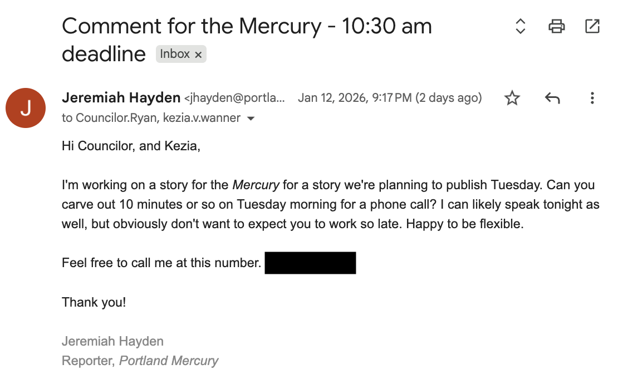
Task: Click the gray Jeremiah Hayden signature name
Action: (112, 341)
